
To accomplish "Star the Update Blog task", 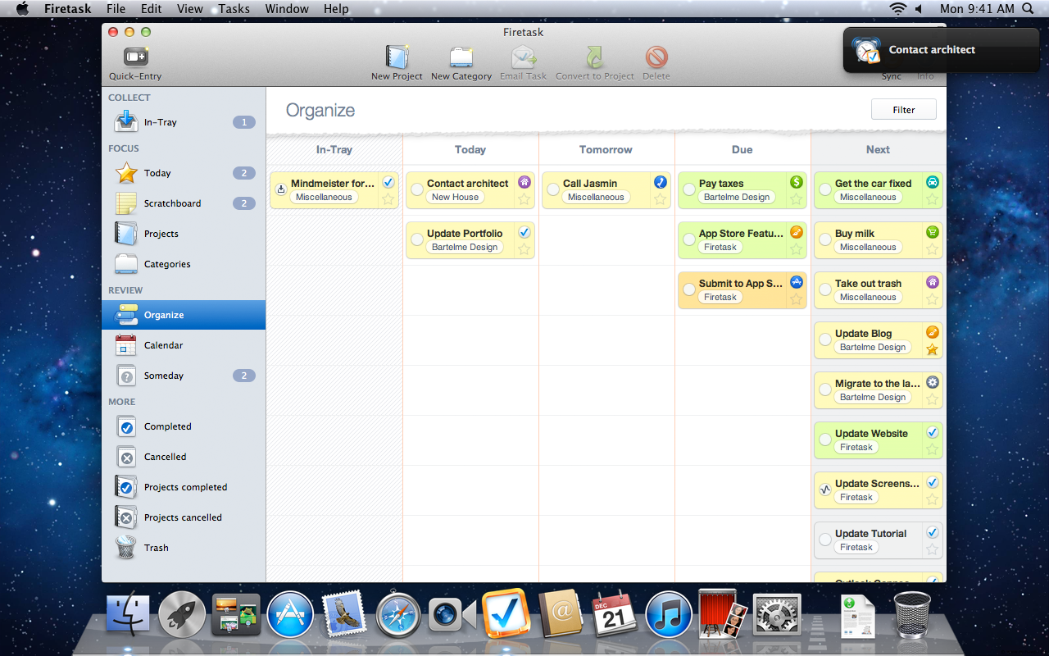I will (932, 349).
